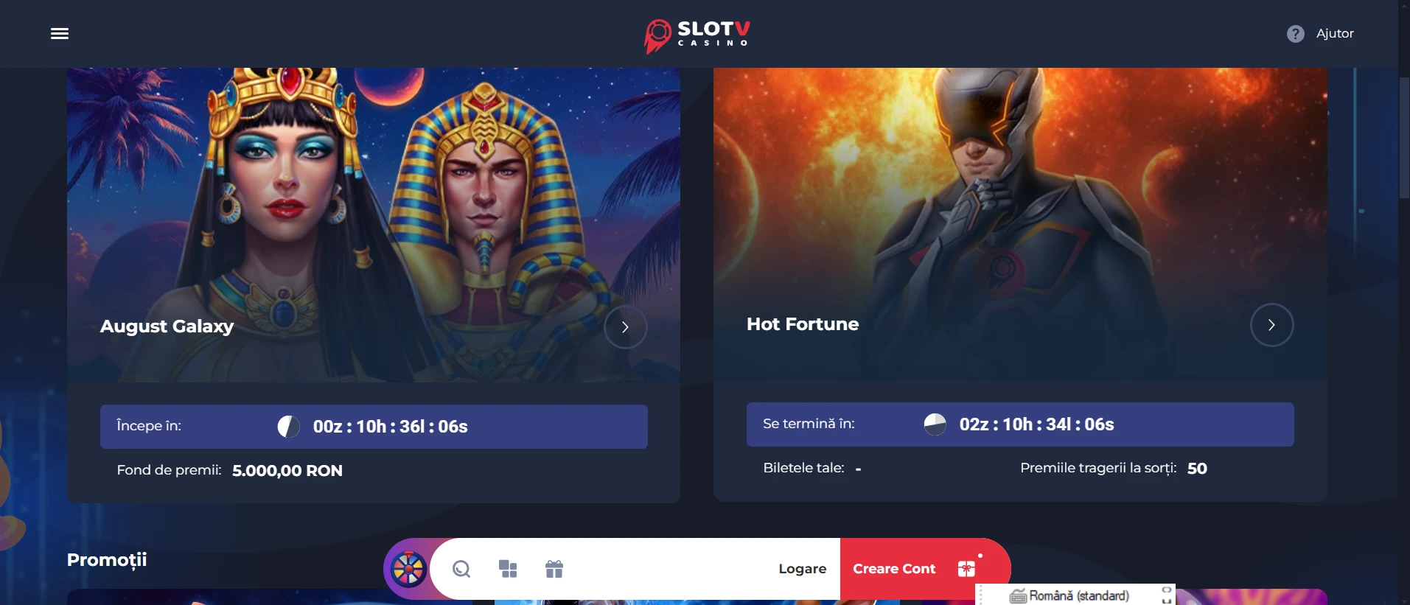
Task: Click the Hot Fortune countdown timer bar
Action: click(1020, 424)
